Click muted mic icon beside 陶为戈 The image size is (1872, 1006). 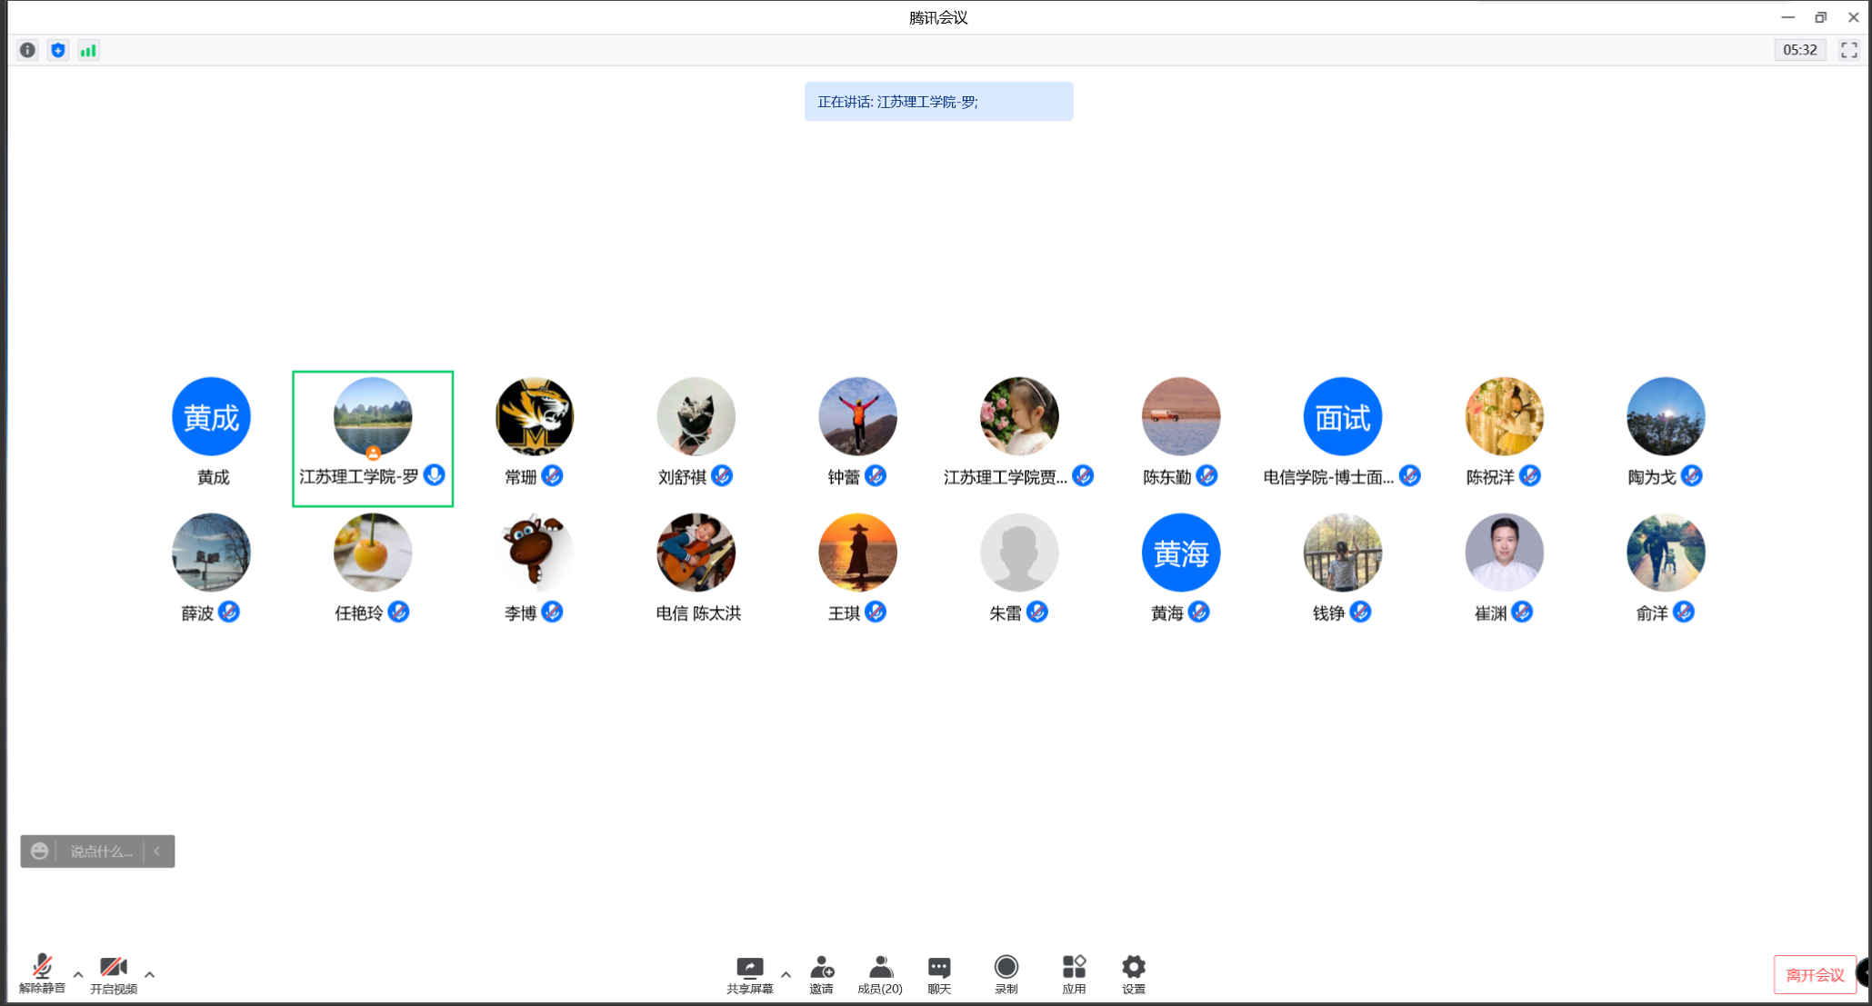click(x=1692, y=475)
